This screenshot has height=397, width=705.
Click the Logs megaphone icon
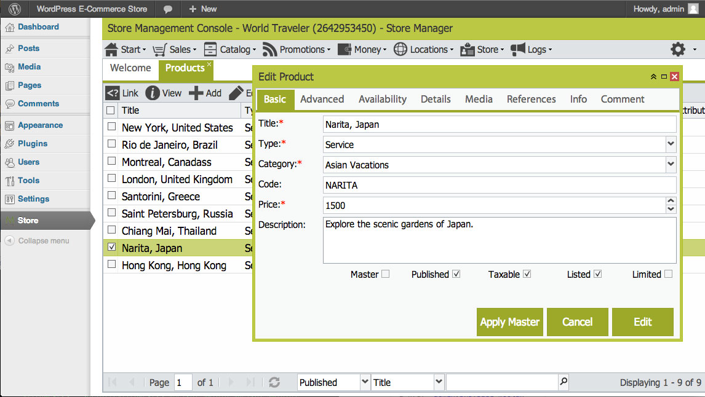pyautogui.click(x=518, y=49)
